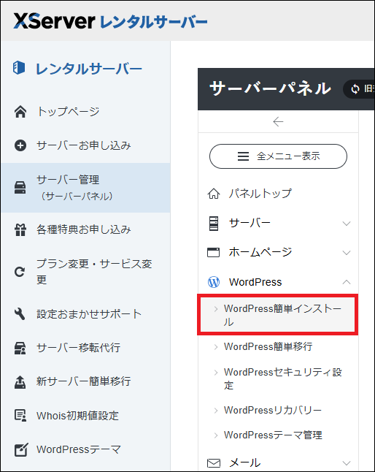Click the blue レンタルサーバー book icon
Image resolution: width=375 pixels, height=472 pixels.
pos(19,67)
